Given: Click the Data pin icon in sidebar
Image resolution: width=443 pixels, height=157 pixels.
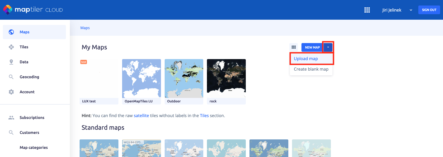Looking at the screenshot, I should [11, 62].
